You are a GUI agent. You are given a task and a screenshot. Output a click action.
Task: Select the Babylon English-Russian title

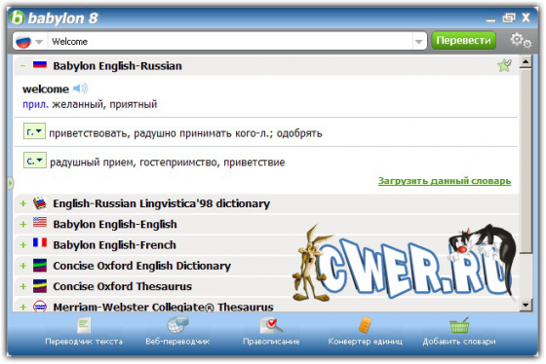point(117,66)
